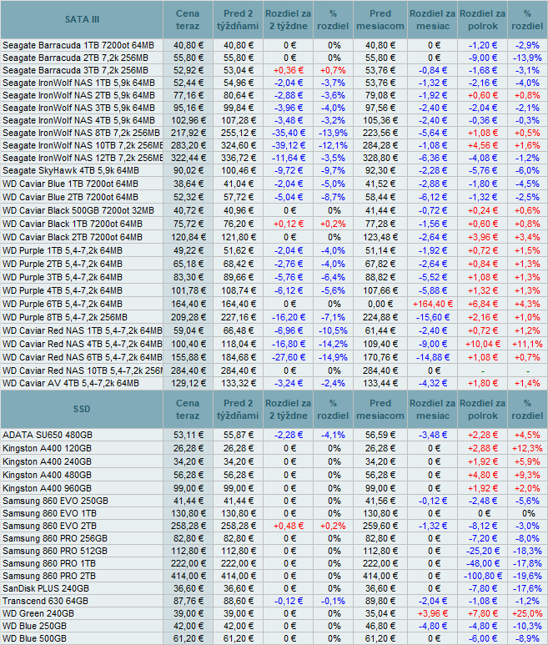Click the -39,12 € two-week difference value
This screenshot has width=548, height=645.
289,146
